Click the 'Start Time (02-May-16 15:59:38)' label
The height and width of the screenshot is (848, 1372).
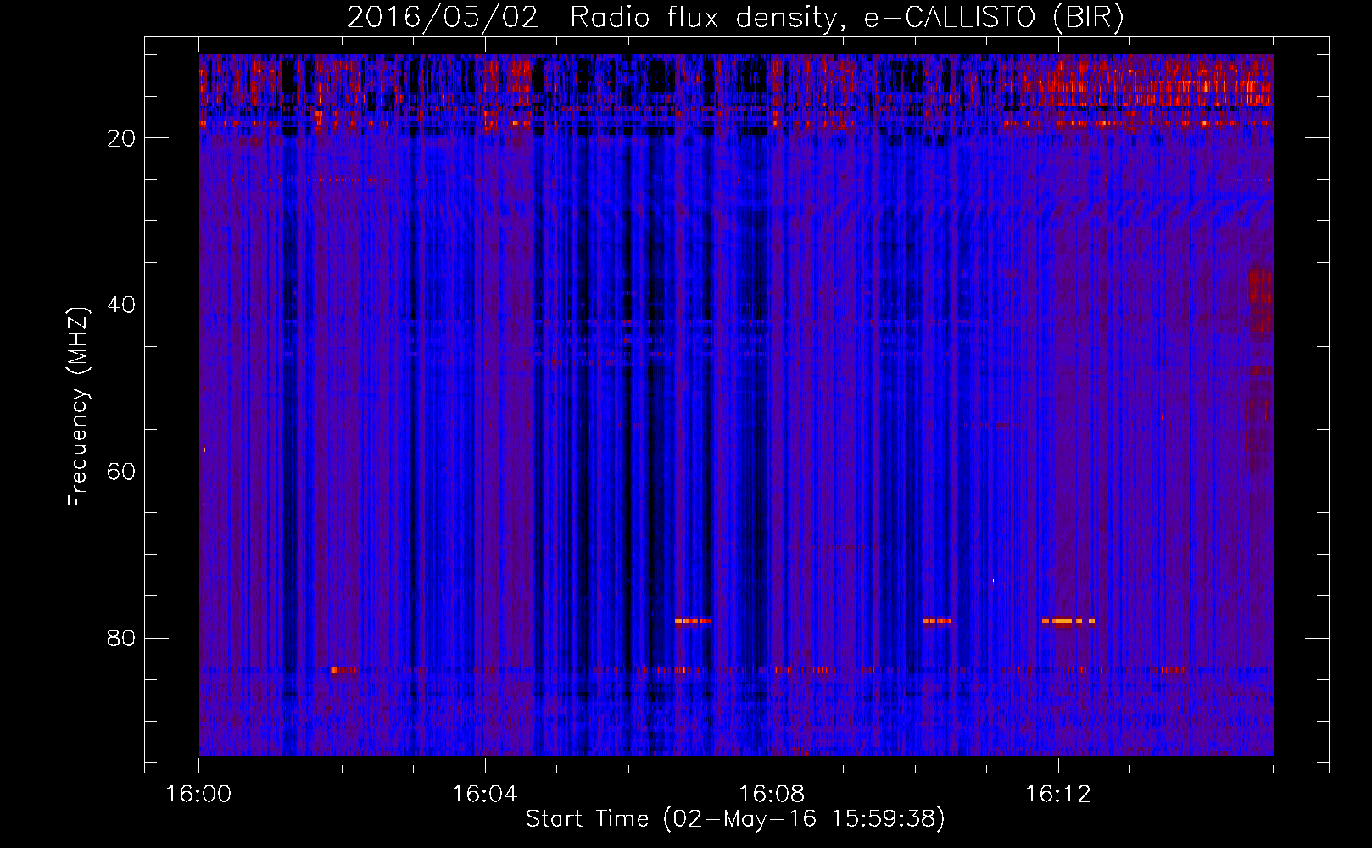(735, 819)
